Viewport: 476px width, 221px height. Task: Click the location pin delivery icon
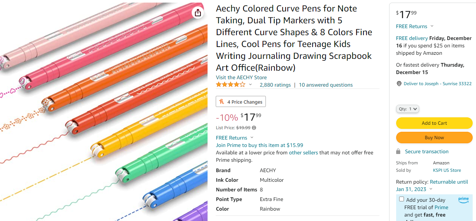pos(399,84)
